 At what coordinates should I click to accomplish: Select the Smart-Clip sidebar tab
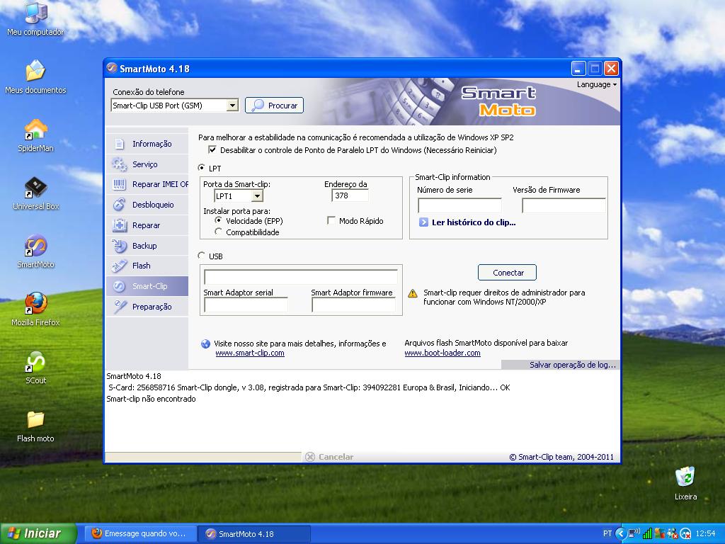point(147,286)
